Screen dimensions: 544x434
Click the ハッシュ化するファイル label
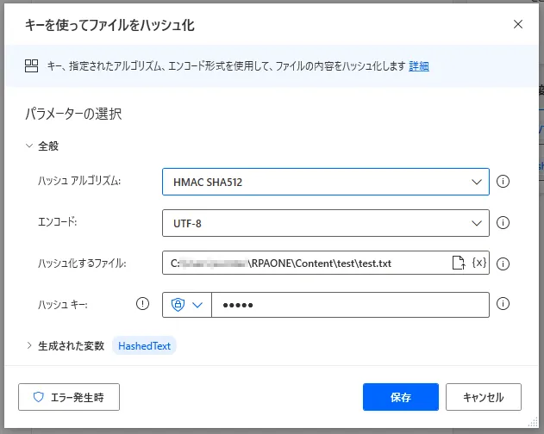(82, 263)
